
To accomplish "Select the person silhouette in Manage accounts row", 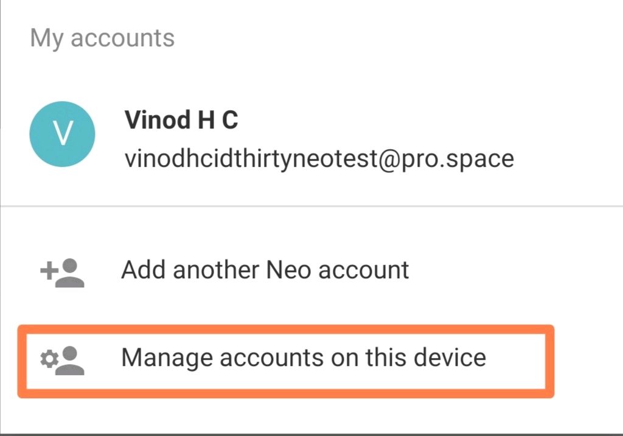I will pos(70,360).
